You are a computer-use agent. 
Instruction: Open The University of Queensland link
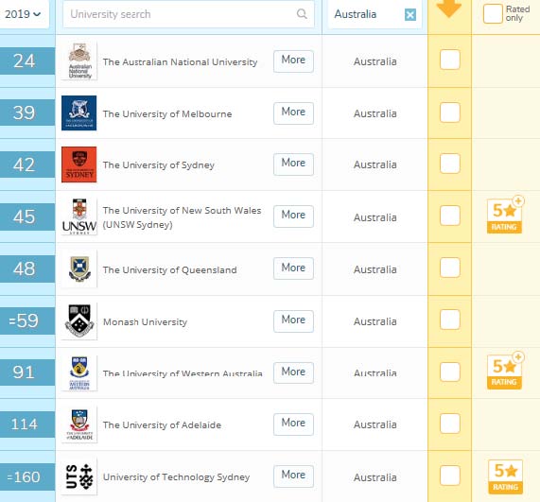170,270
